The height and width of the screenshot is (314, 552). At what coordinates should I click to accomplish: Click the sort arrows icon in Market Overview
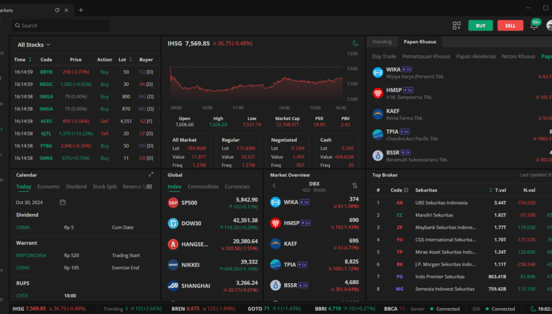pyautogui.click(x=355, y=186)
